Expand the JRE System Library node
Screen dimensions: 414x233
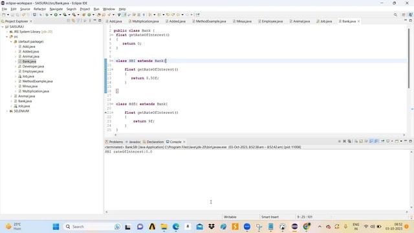click(7, 32)
